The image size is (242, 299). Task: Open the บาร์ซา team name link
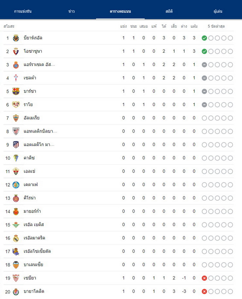tap(30, 91)
